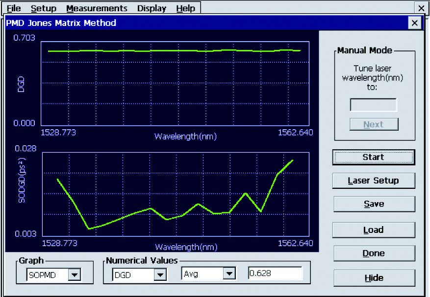Click the Hide button
The image size is (430, 297).
click(374, 278)
